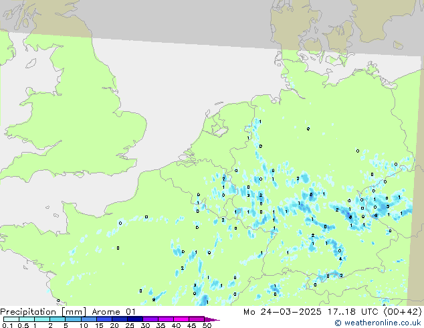Click the "Arome 01" model label
424x328 pixels.
click(x=114, y=312)
